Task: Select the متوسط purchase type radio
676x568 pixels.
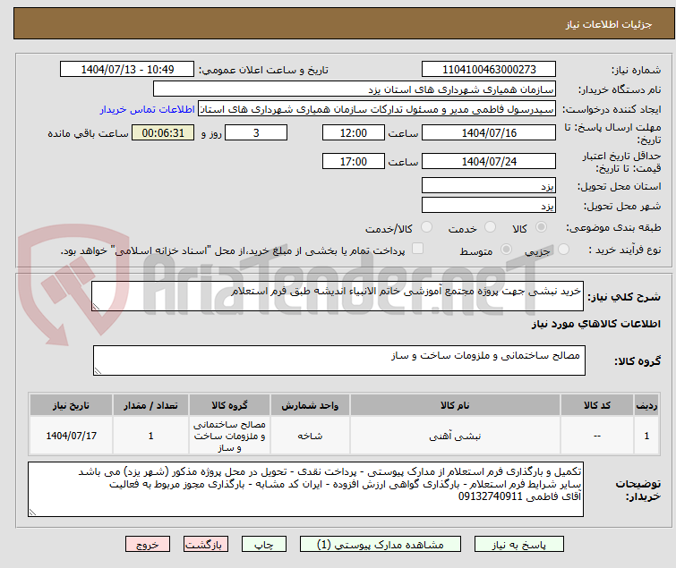Action: [506, 250]
